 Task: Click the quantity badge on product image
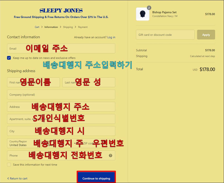click(x=149, y=8)
